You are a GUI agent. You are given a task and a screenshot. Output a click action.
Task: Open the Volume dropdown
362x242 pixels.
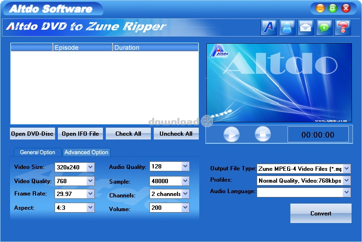coord(185,207)
